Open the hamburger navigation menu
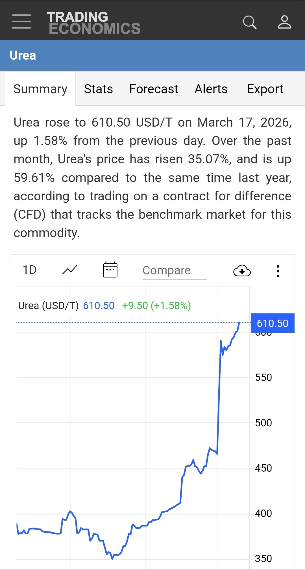305x570 pixels. click(21, 21)
